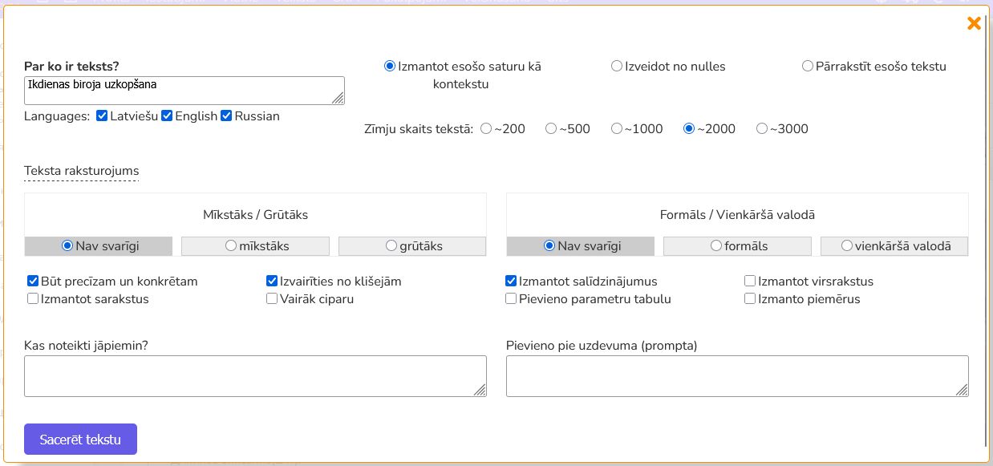This screenshot has width=993, height=466.
Task: Uncheck the English language checkbox
Action: (x=167, y=115)
